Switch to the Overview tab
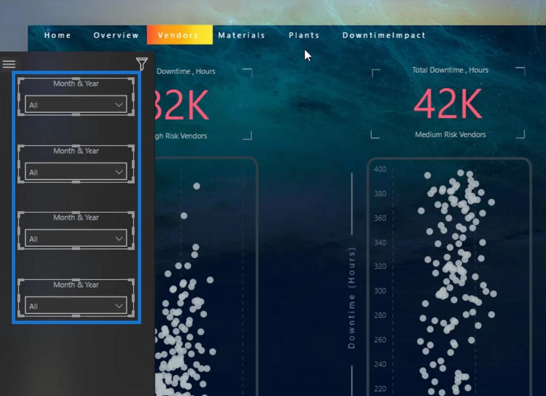The height and width of the screenshot is (396, 546). (x=116, y=35)
